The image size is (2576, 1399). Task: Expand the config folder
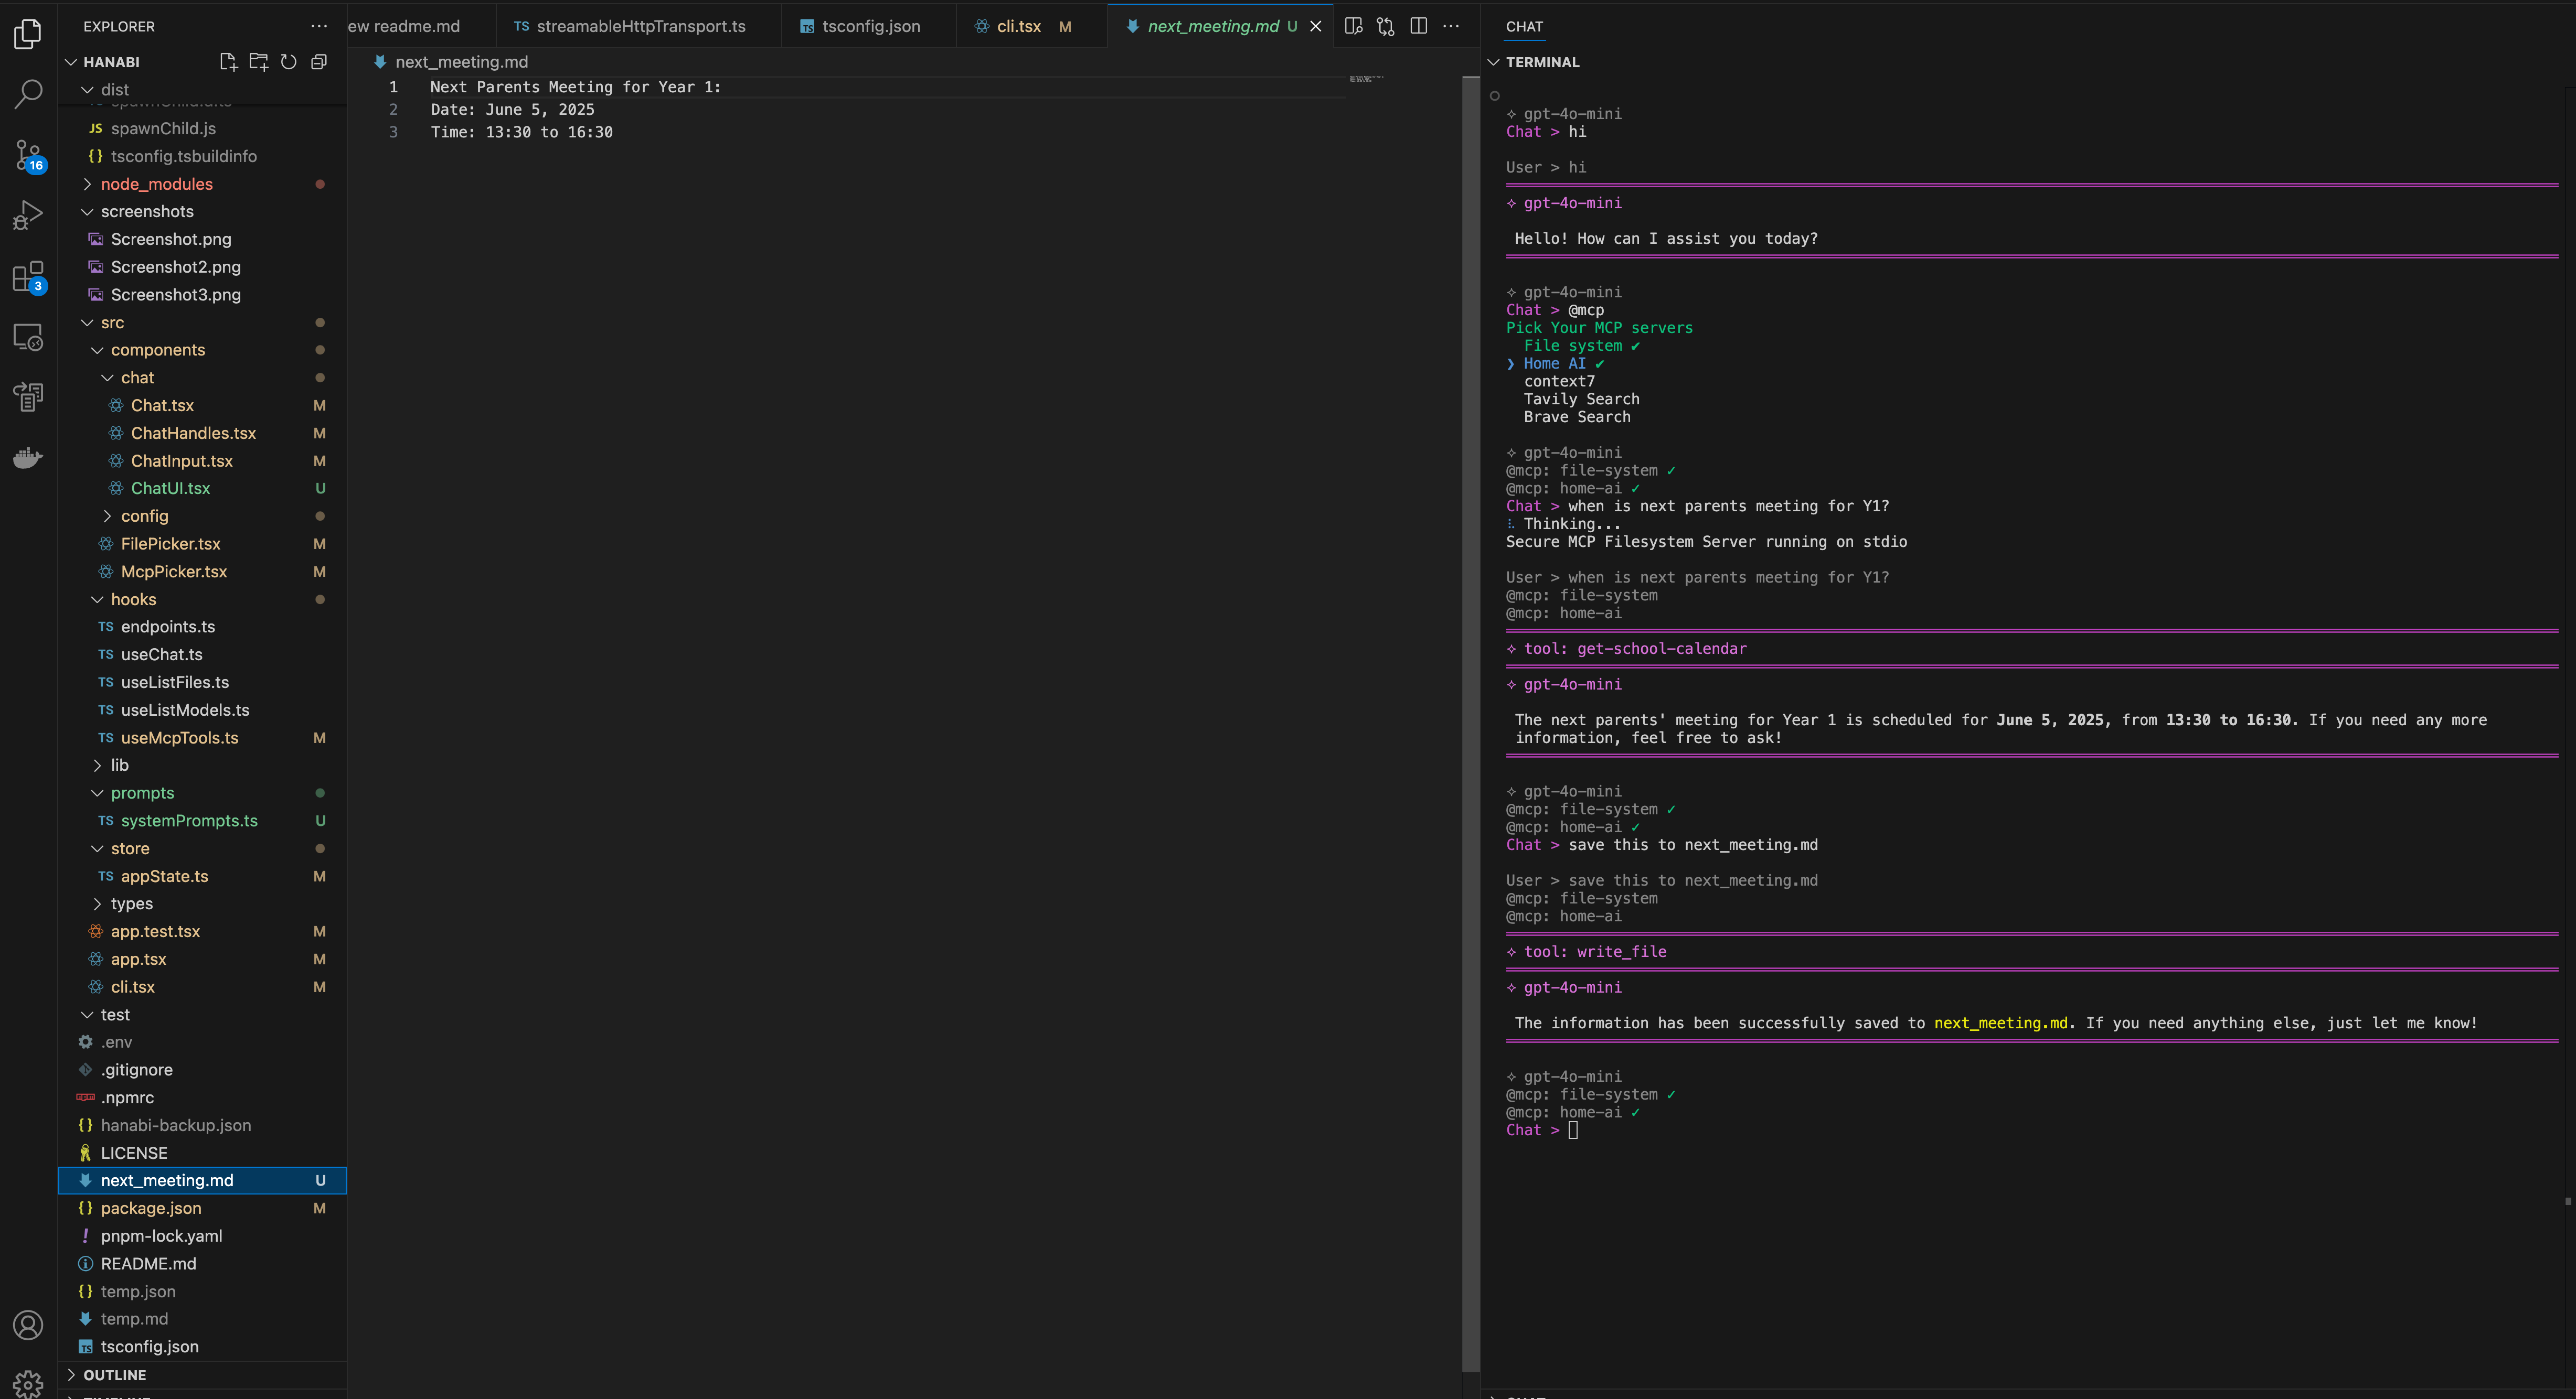(145, 515)
